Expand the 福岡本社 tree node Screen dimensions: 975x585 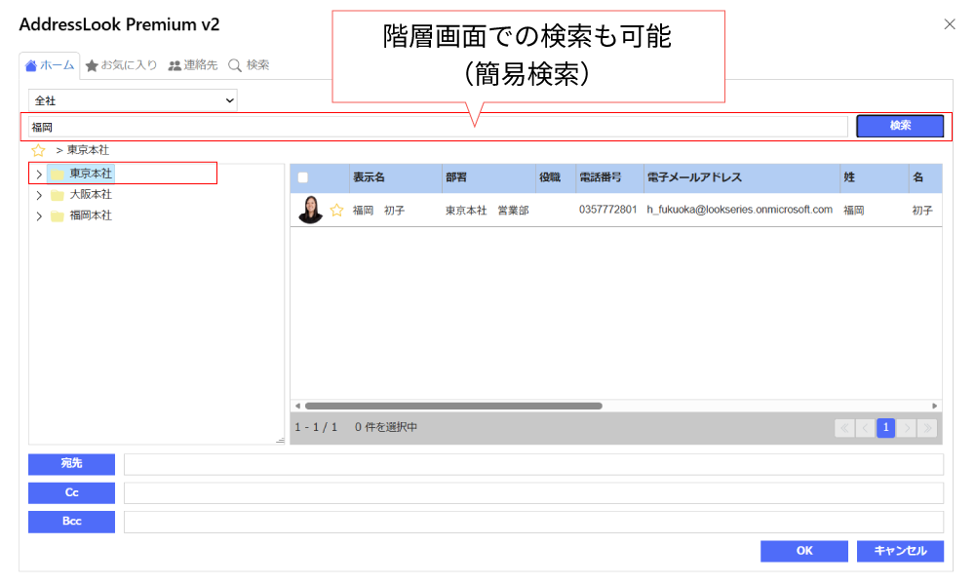(38, 215)
